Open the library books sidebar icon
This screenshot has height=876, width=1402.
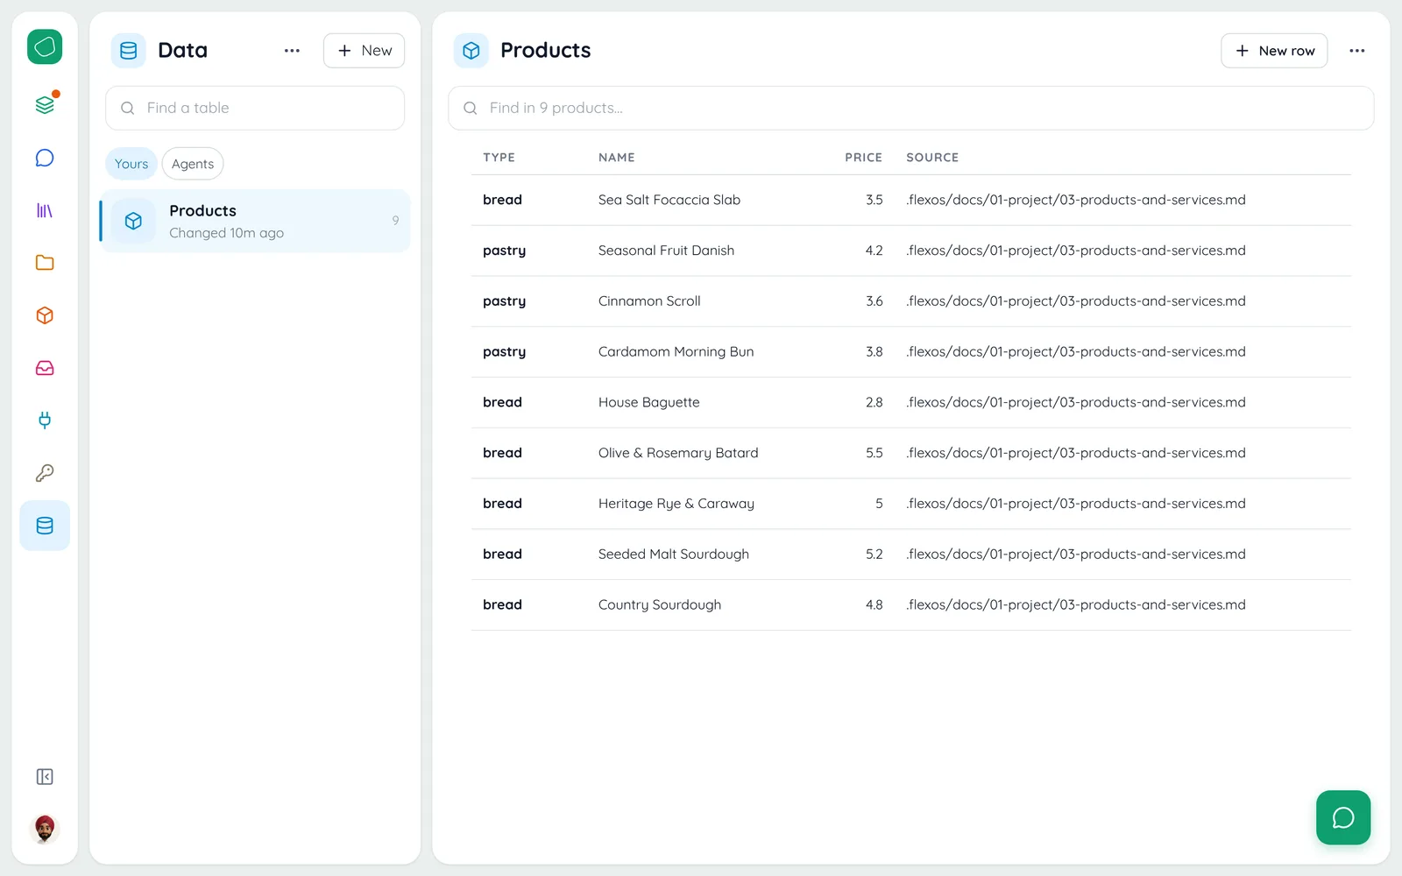click(45, 210)
